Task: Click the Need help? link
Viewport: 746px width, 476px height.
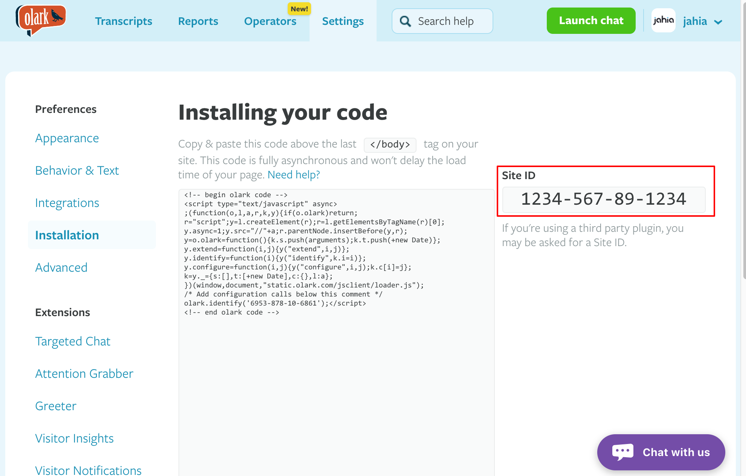Action: (x=294, y=175)
